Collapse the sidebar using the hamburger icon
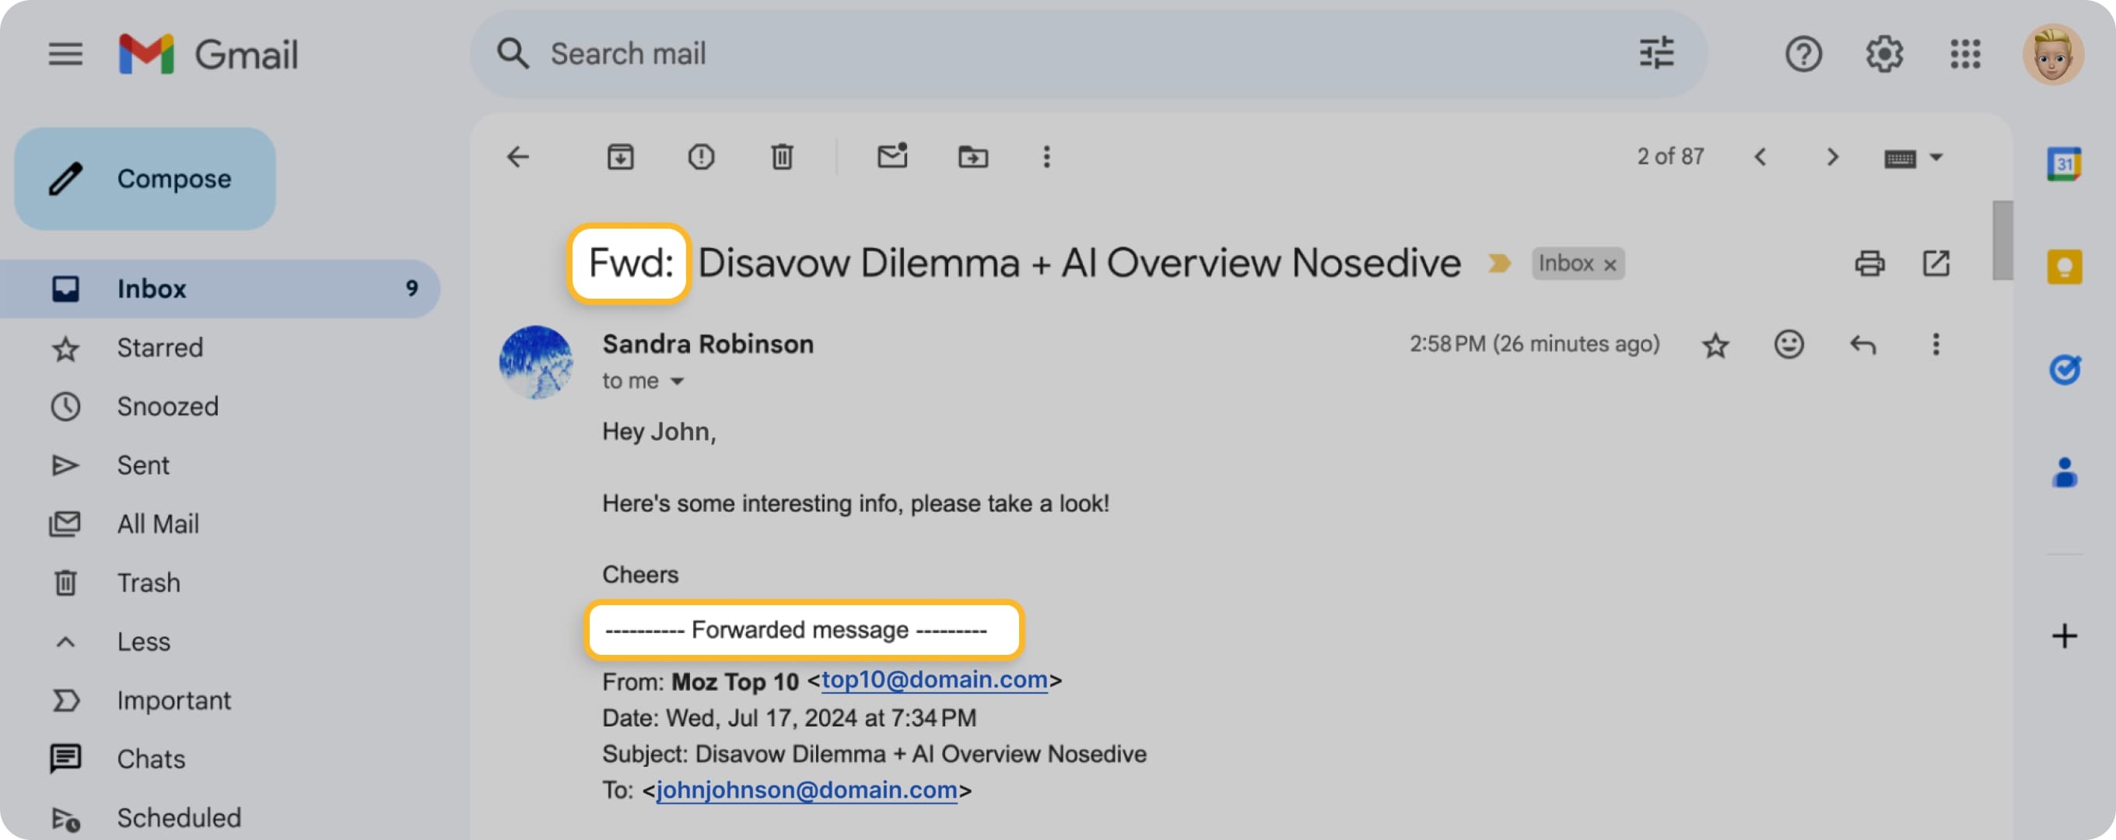Screen dimensions: 2116x840 click(65, 54)
